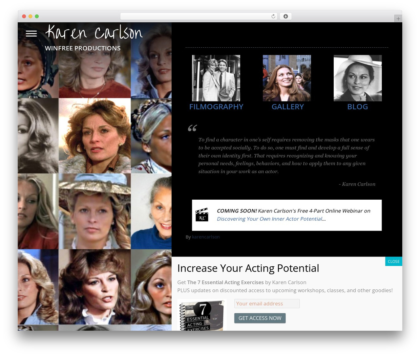Open the Gallery thumbnail image
The width and height of the screenshot is (420, 356).
(287, 78)
